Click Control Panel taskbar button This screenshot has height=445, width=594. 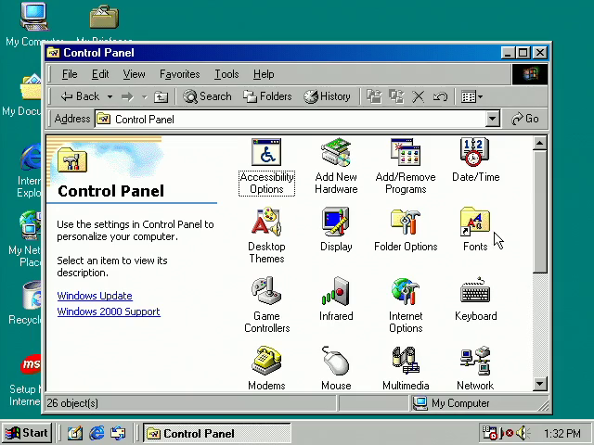pyautogui.click(x=216, y=433)
